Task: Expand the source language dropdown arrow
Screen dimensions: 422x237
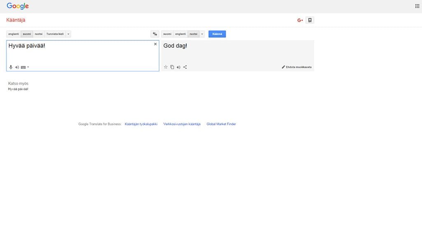Action: [x=68, y=34]
